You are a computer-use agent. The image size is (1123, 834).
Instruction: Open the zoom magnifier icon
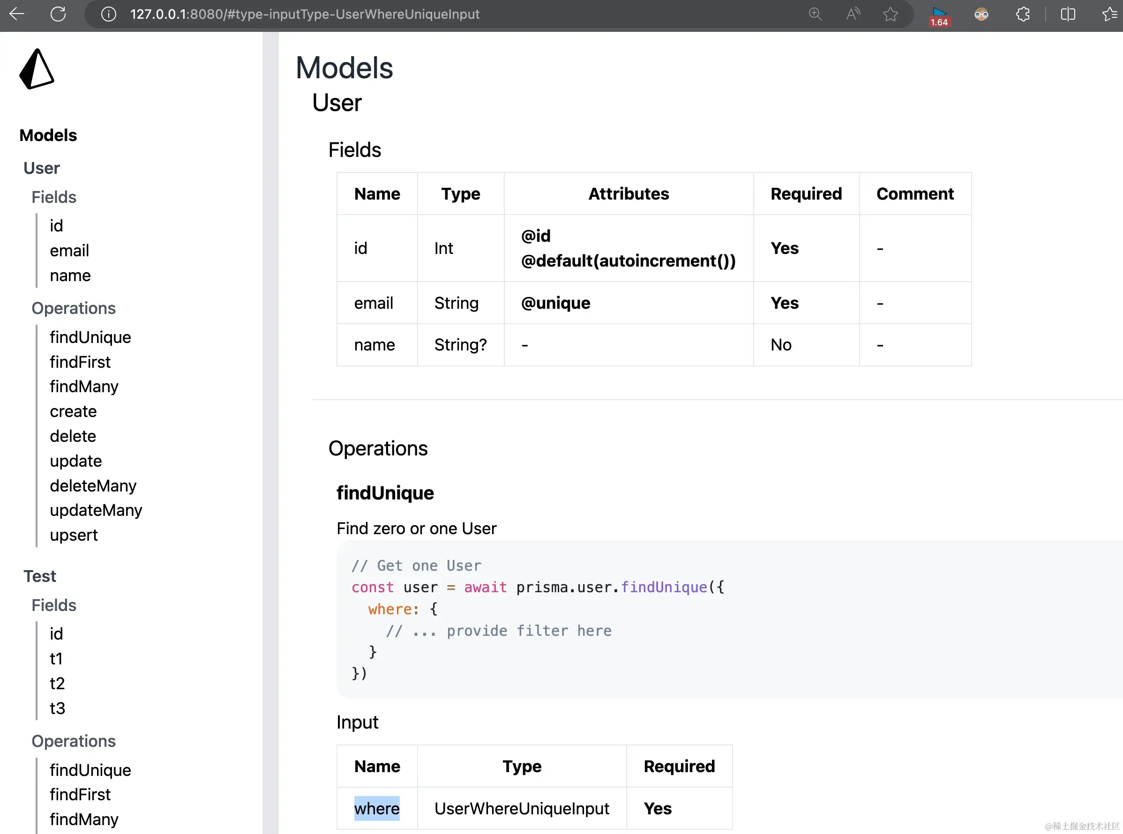pyautogui.click(x=815, y=14)
